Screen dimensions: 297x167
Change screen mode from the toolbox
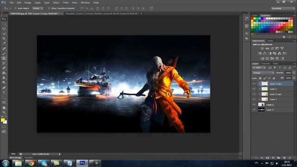coord(4,132)
